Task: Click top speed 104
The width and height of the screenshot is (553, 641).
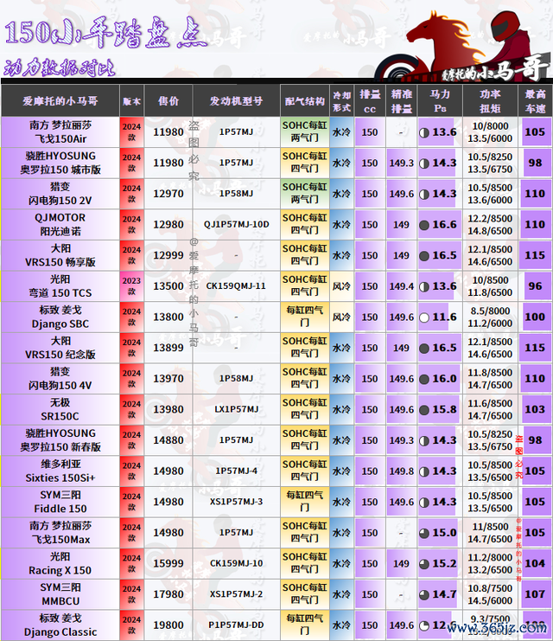Action: (x=535, y=564)
